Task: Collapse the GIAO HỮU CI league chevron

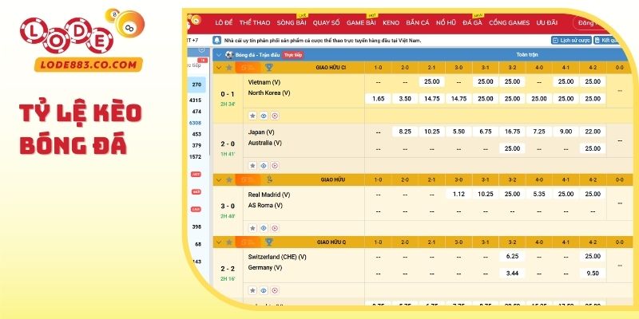Action: point(219,68)
